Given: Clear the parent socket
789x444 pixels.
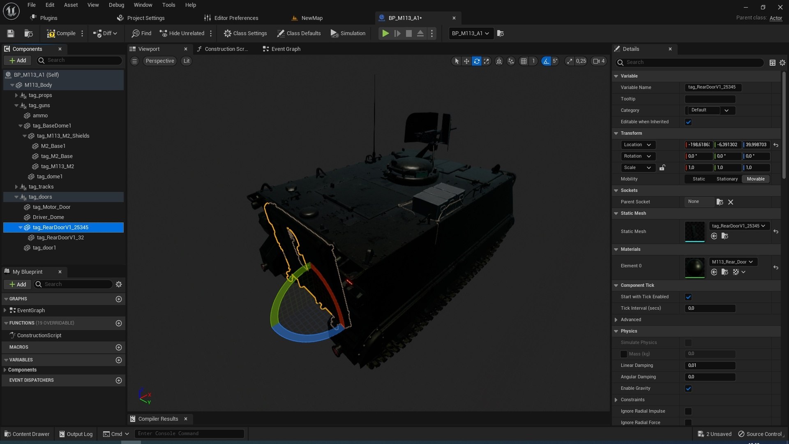Looking at the screenshot, I should point(731,202).
